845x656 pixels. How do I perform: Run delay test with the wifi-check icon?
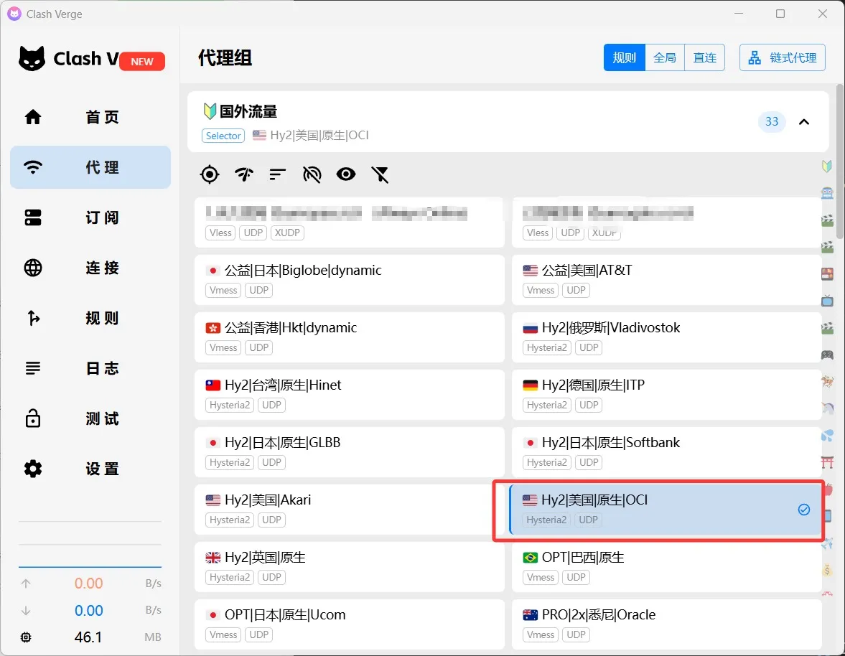(243, 174)
